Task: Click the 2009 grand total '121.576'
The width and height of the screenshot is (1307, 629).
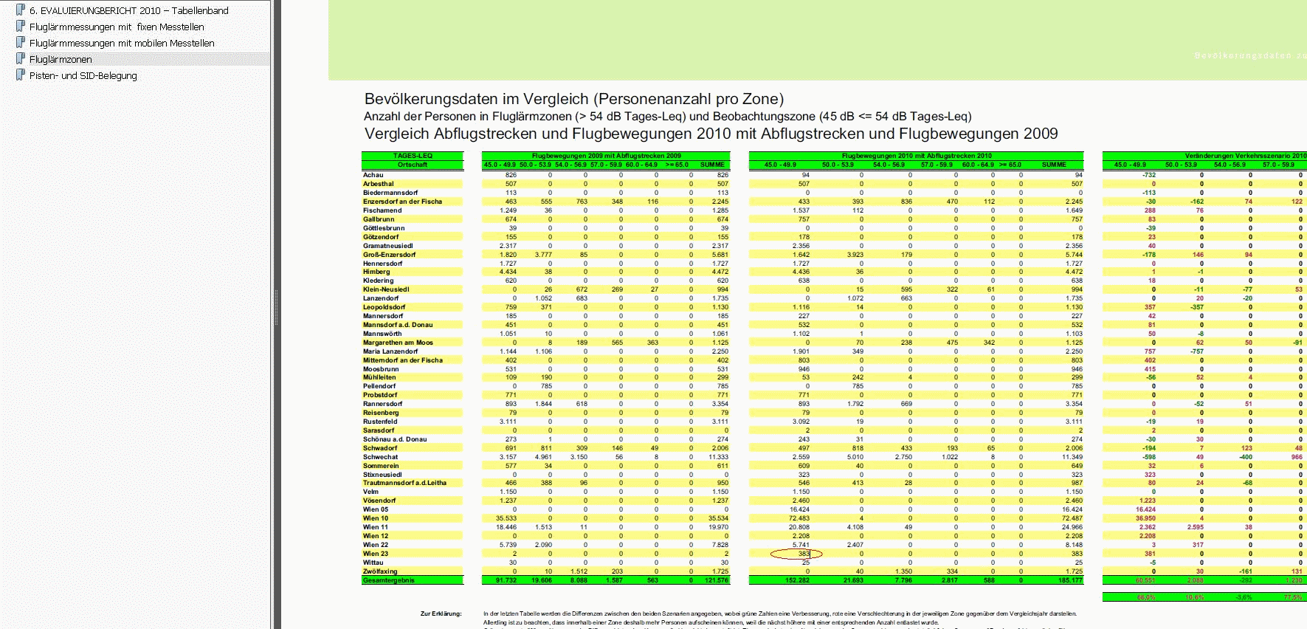Action: (716, 580)
